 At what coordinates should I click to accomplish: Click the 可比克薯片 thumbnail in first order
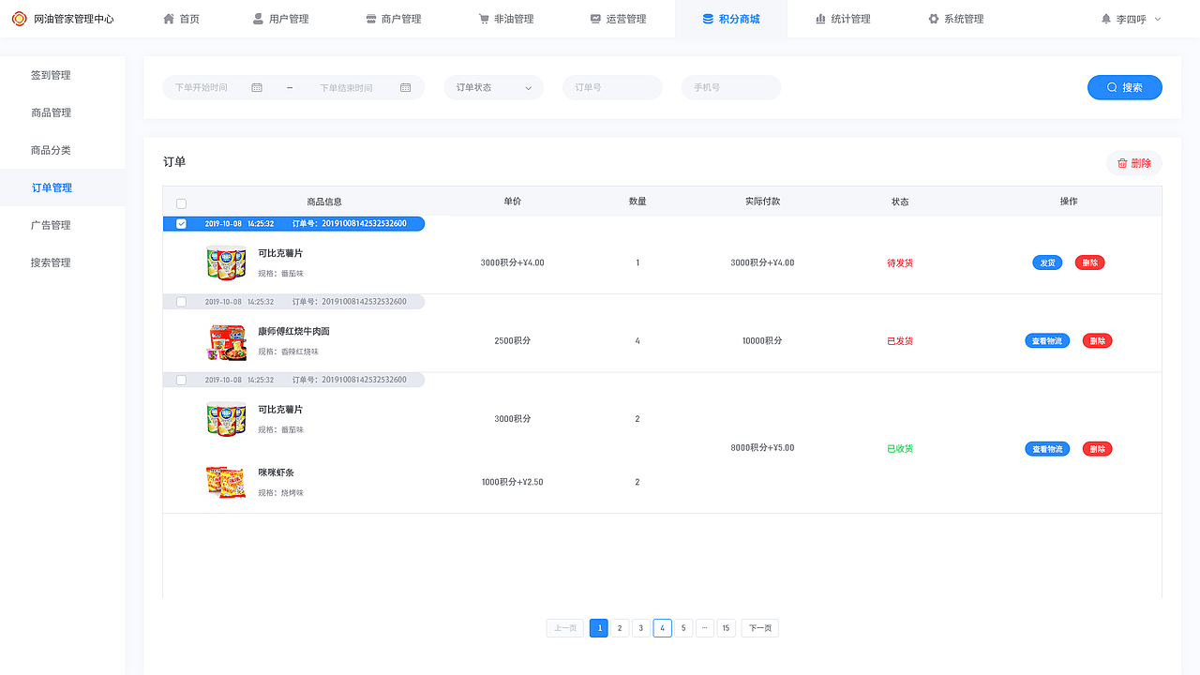click(226, 262)
